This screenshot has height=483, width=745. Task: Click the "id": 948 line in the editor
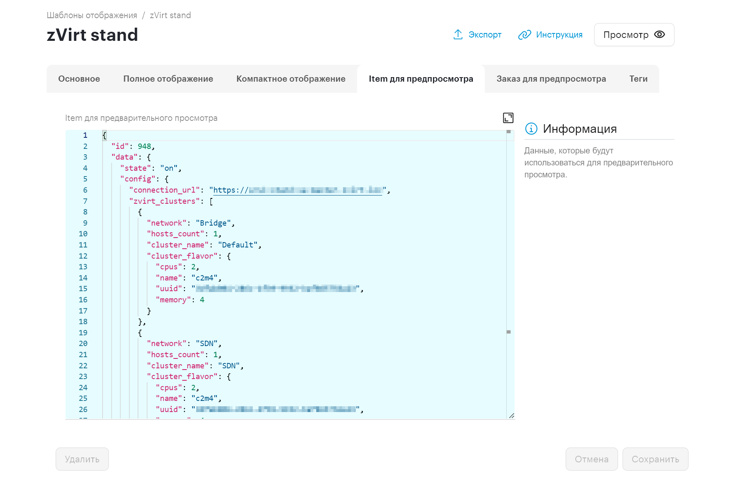(133, 146)
